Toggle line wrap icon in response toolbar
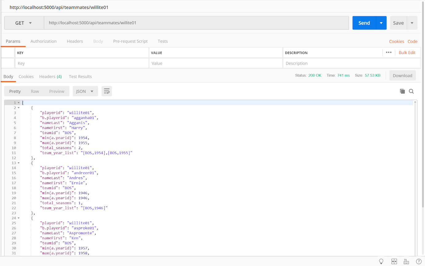The width and height of the screenshot is (425, 266). tap(107, 91)
